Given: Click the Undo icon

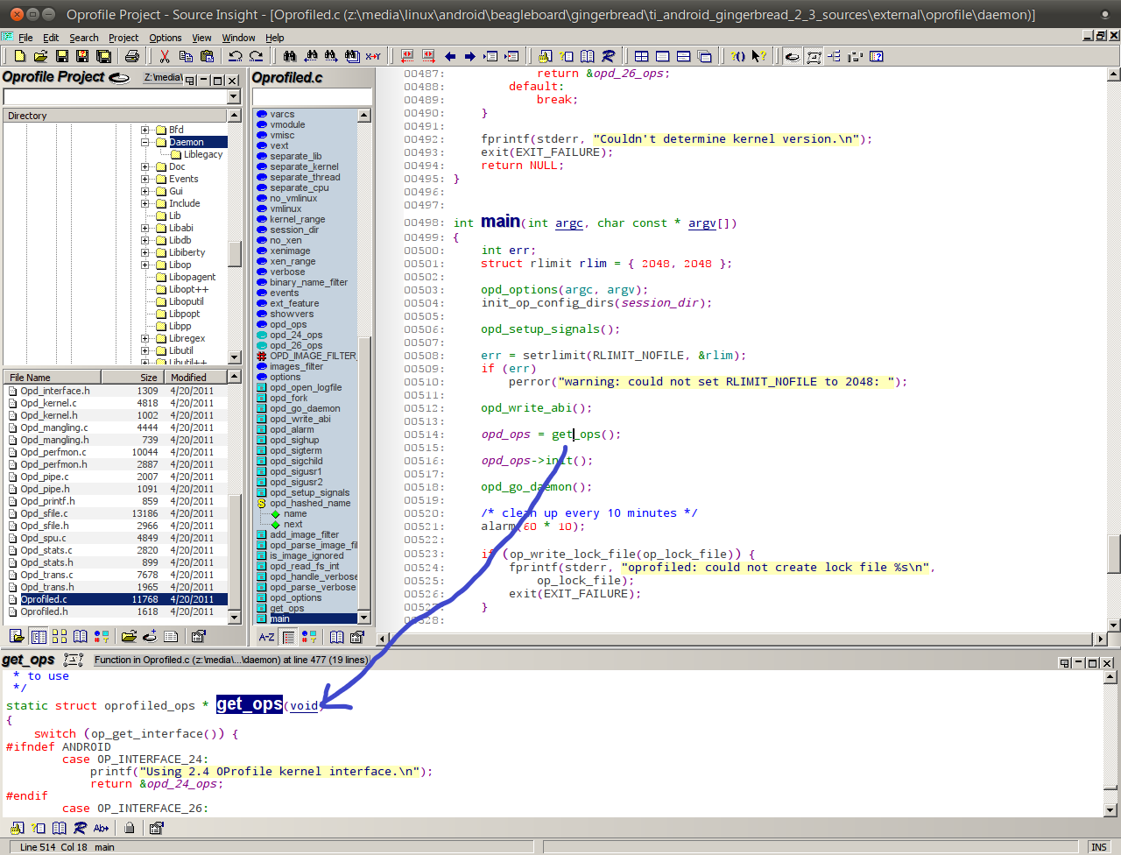Looking at the screenshot, I should click(x=236, y=56).
